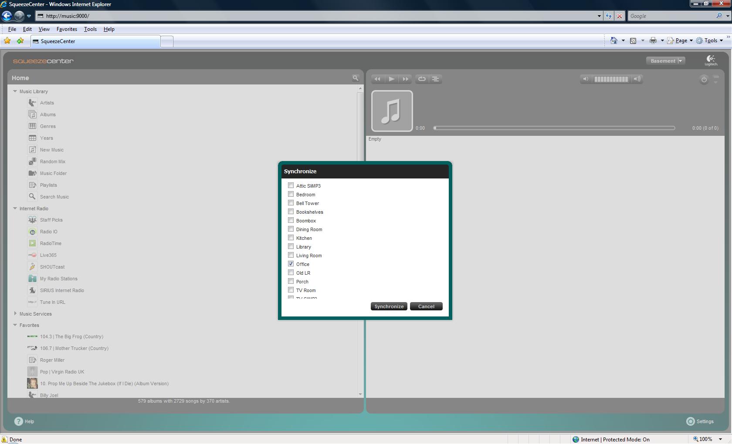Open the Basement player dropdown

[665, 61]
